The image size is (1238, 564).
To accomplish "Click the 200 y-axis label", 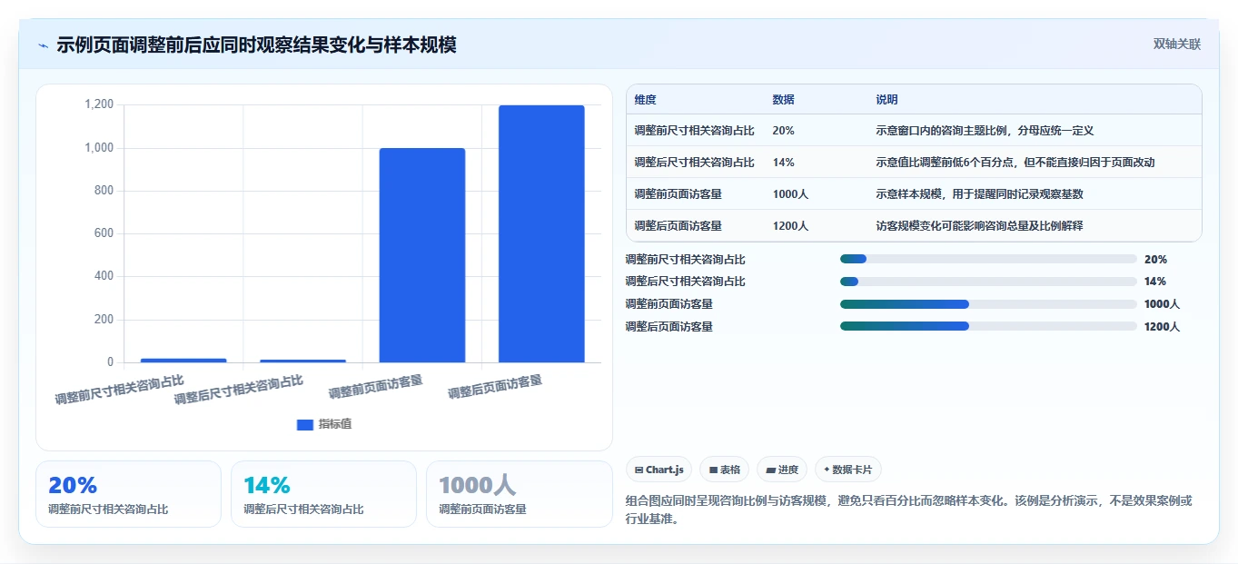I will tap(104, 320).
